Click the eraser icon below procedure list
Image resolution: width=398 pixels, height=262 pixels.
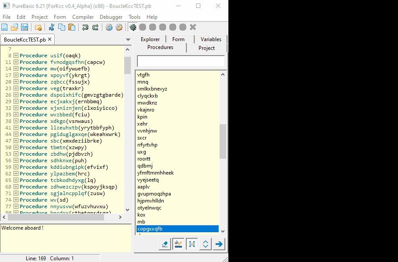point(165,244)
